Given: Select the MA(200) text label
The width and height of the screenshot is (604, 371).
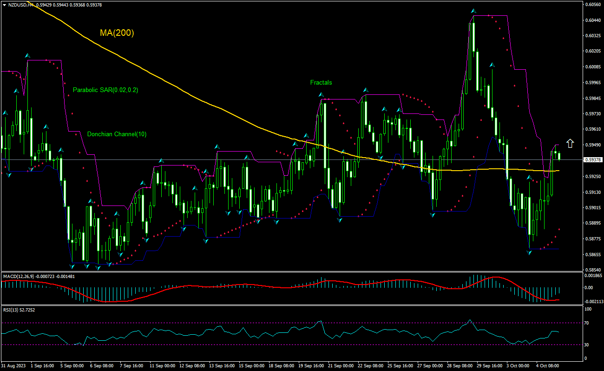Looking at the screenshot, I should [x=117, y=33].
